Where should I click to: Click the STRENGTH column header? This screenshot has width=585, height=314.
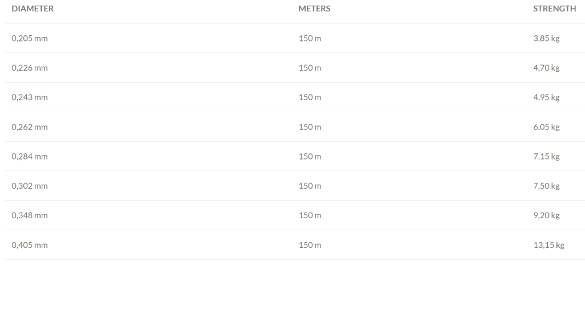point(554,9)
